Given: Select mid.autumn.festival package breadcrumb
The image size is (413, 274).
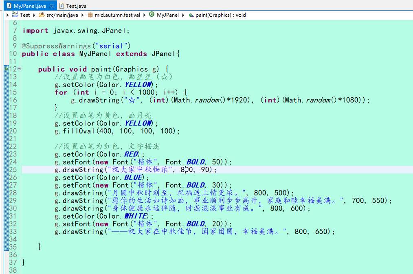Looking at the screenshot, I should point(117,15).
